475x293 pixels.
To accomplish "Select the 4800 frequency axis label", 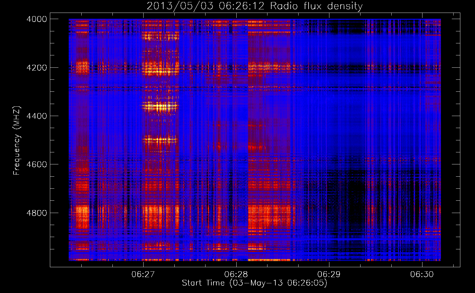I will (x=37, y=213).
